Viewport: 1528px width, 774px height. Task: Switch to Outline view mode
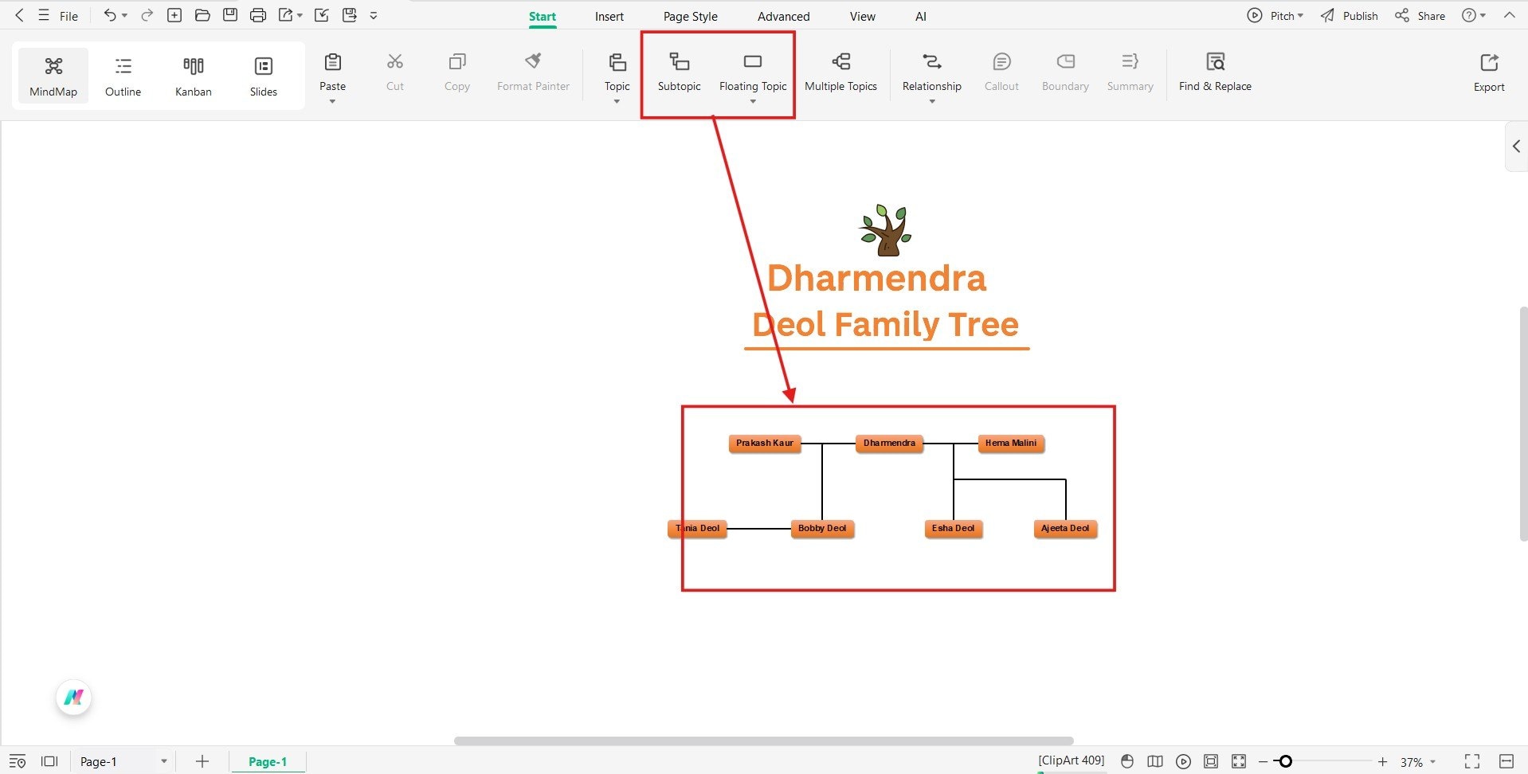[x=123, y=76]
